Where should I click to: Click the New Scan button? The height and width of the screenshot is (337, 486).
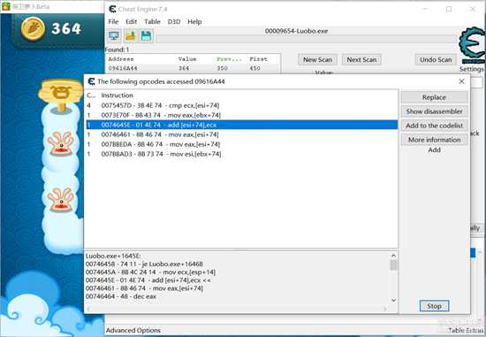[x=317, y=59]
